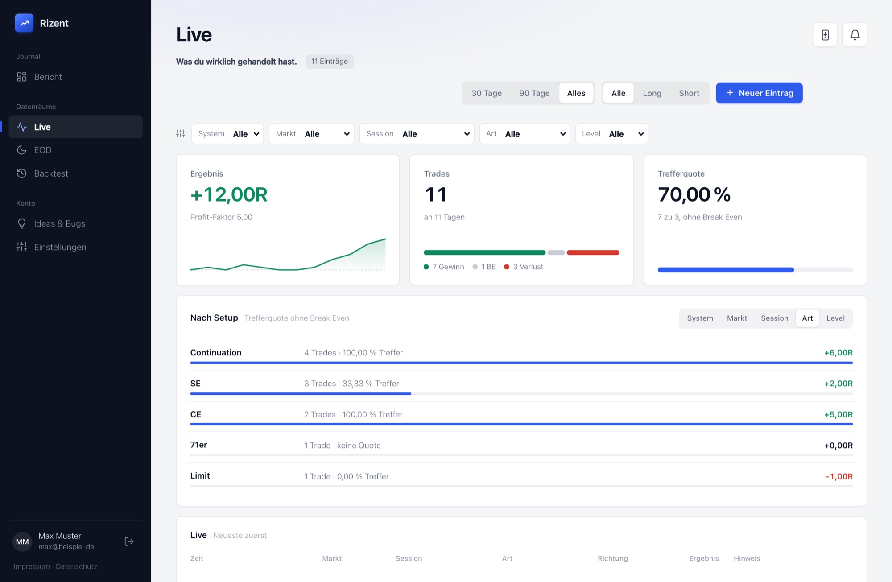The image size is (892, 582).
Task: Click the Continuation setup row label
Action: click(x=216, y=352)
